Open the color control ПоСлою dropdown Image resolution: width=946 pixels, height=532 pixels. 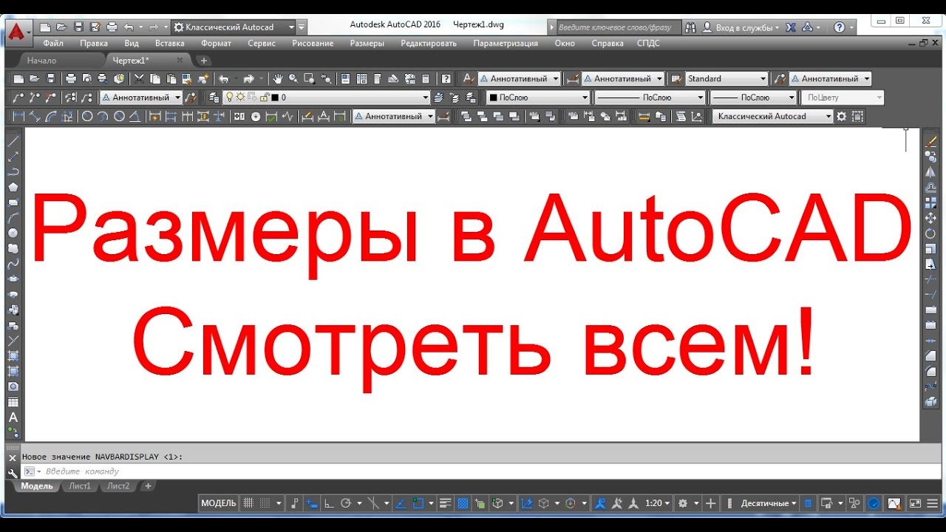pyautogui.click(x=537, y=98)
